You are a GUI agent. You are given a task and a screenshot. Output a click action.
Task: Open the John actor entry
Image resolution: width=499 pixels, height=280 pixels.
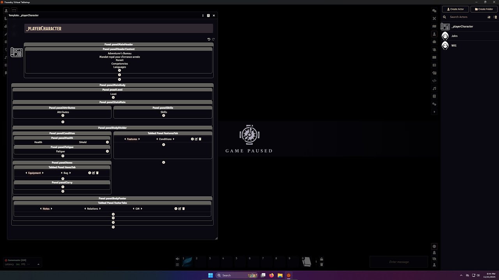click(469, 36)
